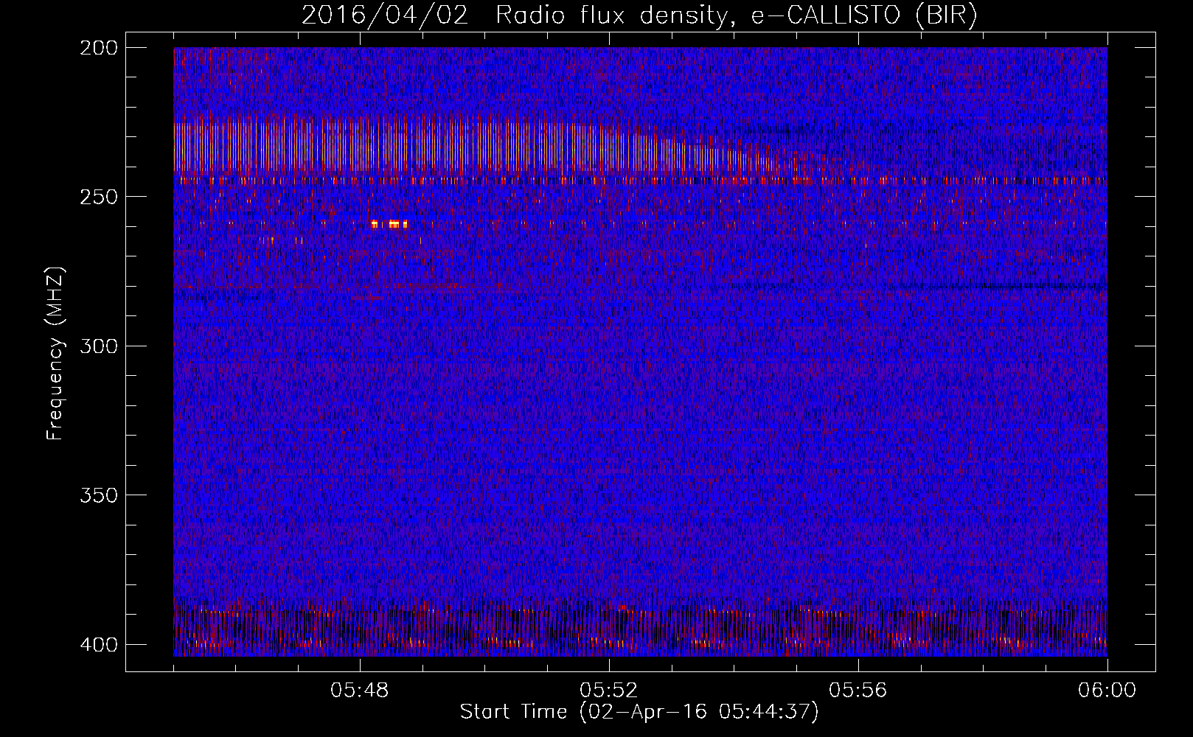Click the 'Start Time (02-Apr-16 05:44:37)' axis label
The image size is (1193, 737).
[639, 712]
